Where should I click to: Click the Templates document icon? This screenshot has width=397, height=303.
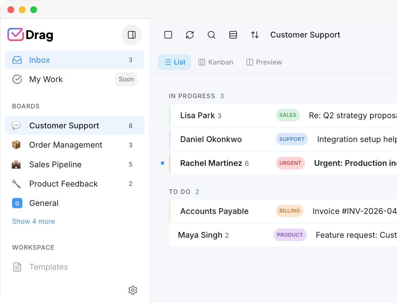(17, 267)
